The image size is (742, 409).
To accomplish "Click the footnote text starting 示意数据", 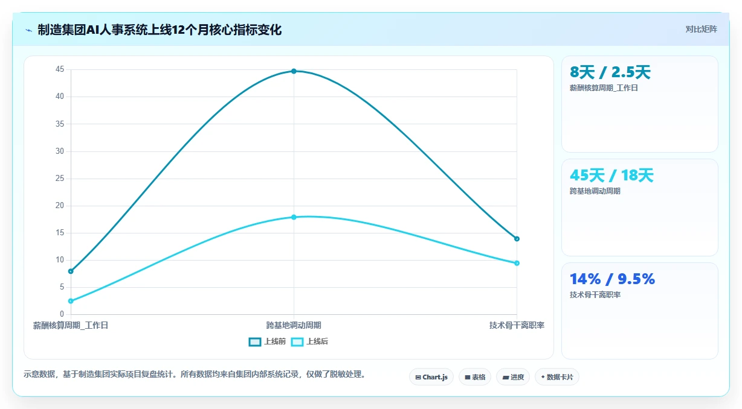I will 195,375.
